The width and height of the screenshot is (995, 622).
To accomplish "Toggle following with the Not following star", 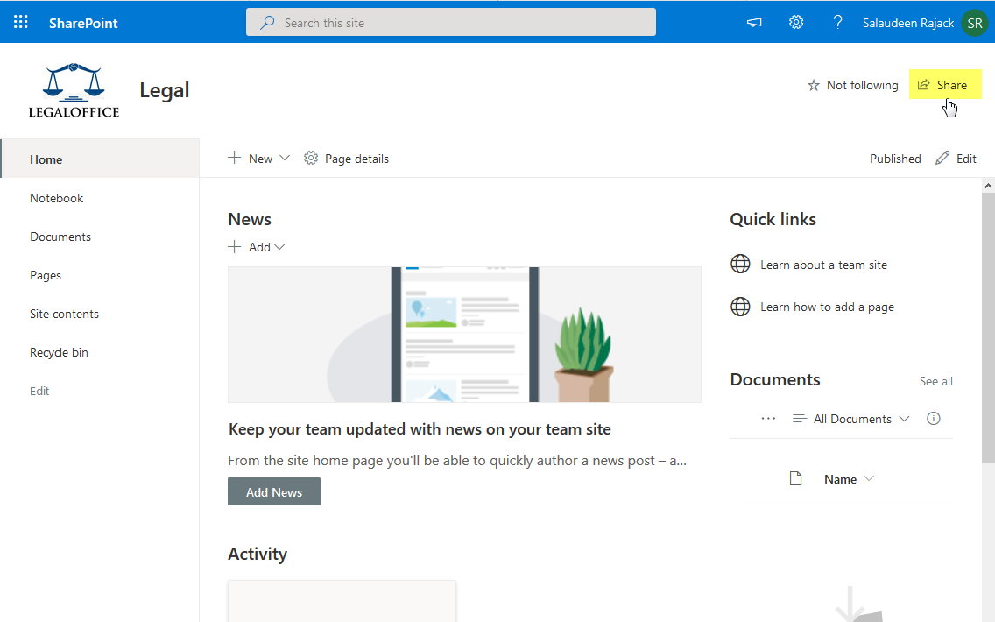I will [x=851, y=85].
